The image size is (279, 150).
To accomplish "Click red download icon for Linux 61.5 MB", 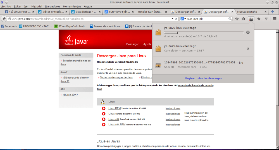I will (x=104, y=114).
